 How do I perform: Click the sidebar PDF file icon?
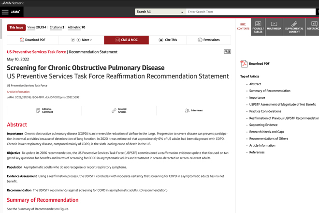[244, 63]
